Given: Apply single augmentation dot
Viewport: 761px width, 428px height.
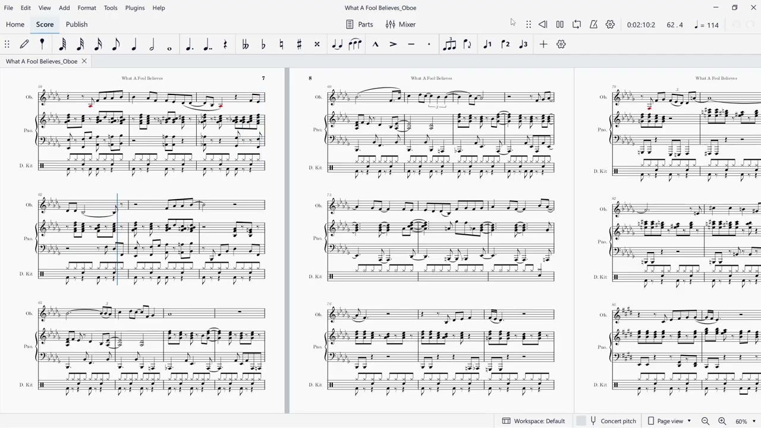Looking at the screenshot, I should tap(189, 44).
